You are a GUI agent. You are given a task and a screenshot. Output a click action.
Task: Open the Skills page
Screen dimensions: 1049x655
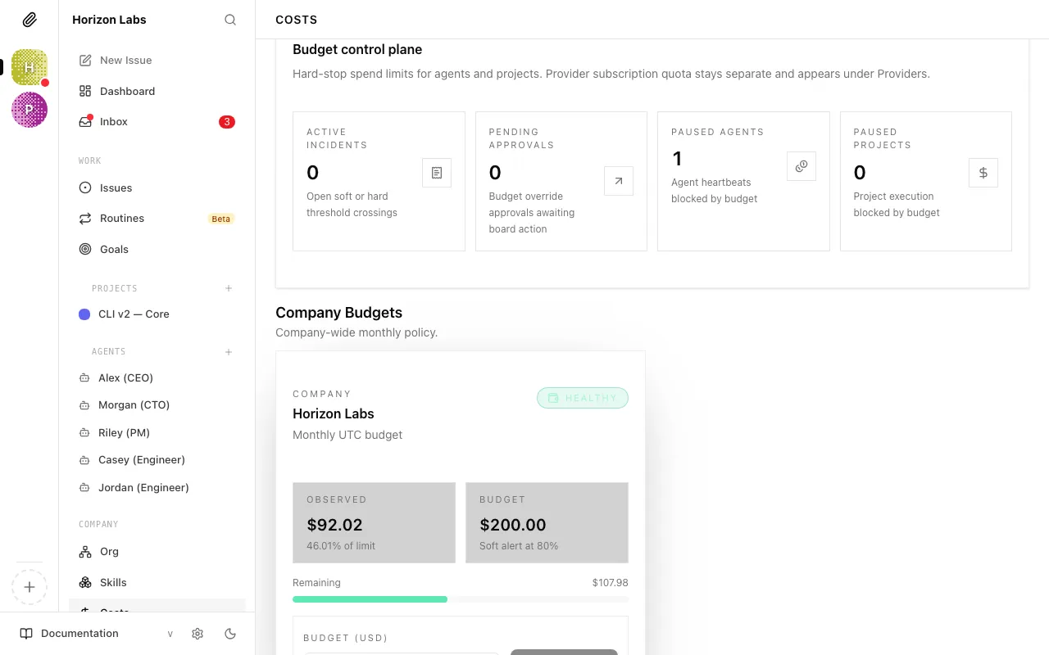157,583
